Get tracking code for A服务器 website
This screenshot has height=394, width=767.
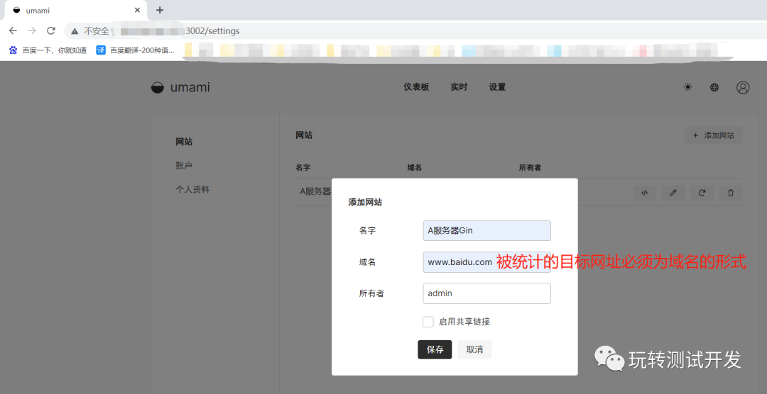(x=644, y=192)
